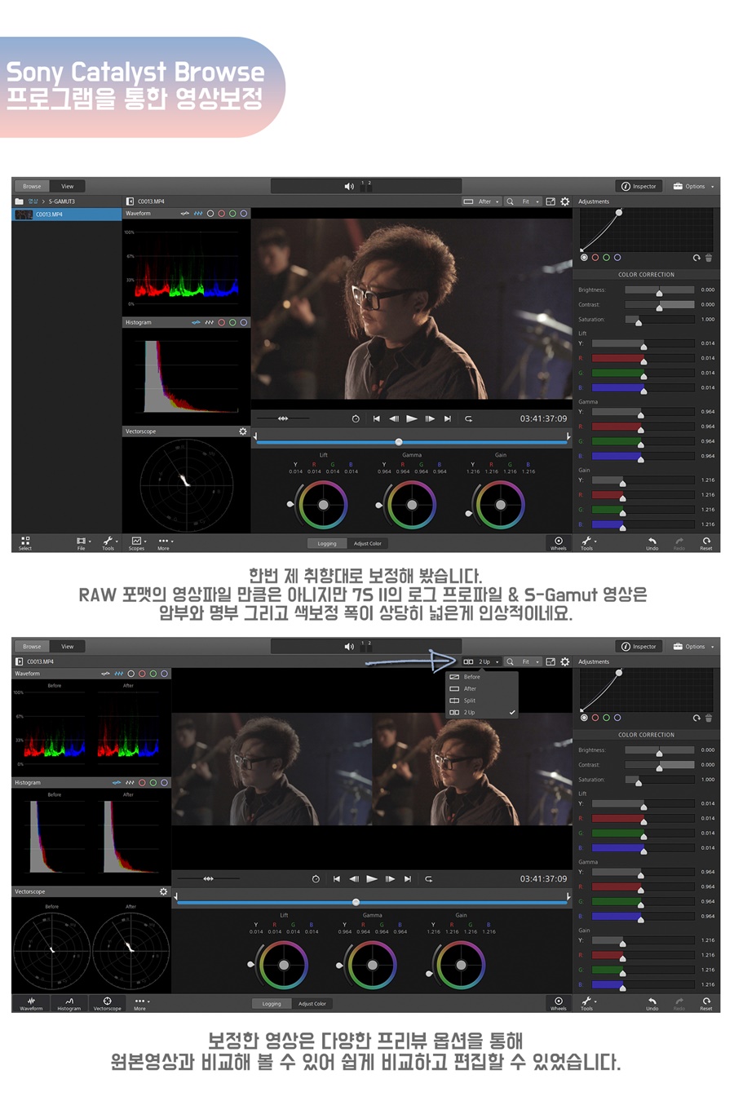Screen dimensions: 734x1101
Task: Click the trash icon under upper curve
Action: [708, 258]
